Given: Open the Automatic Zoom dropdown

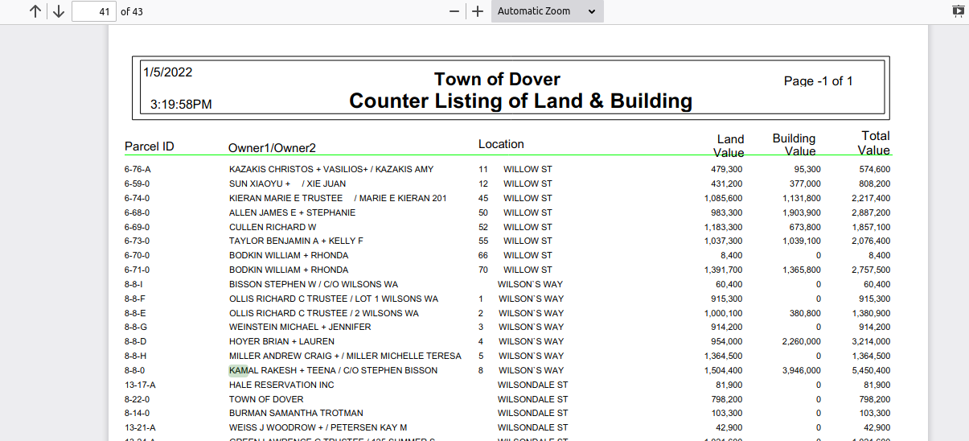Looking at the screenshot, I should pyautogui.click(x=547, y=11).
